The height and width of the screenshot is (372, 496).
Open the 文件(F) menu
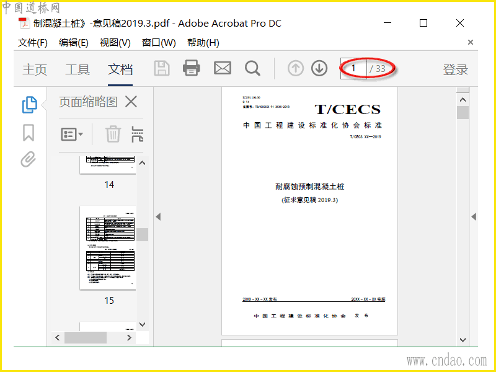point(33,42)
